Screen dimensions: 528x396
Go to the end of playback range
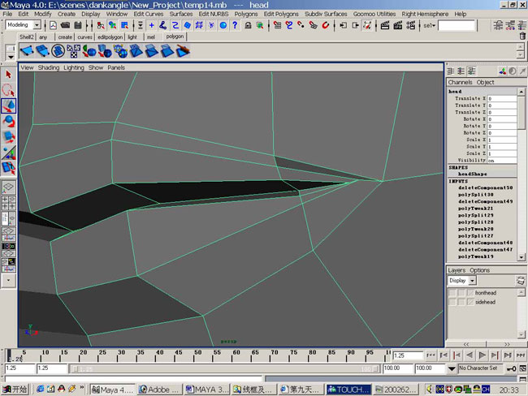tap(521, 355)
